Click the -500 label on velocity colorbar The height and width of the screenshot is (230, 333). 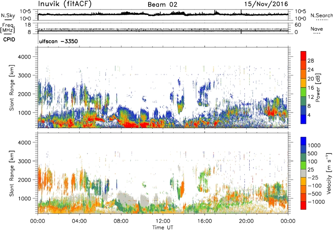point(315,194)
